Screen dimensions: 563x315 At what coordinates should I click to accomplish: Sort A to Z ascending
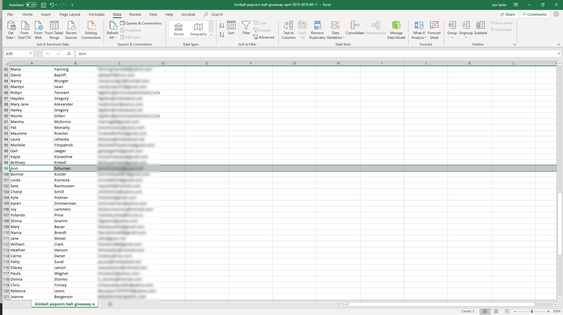coord(222,26)
